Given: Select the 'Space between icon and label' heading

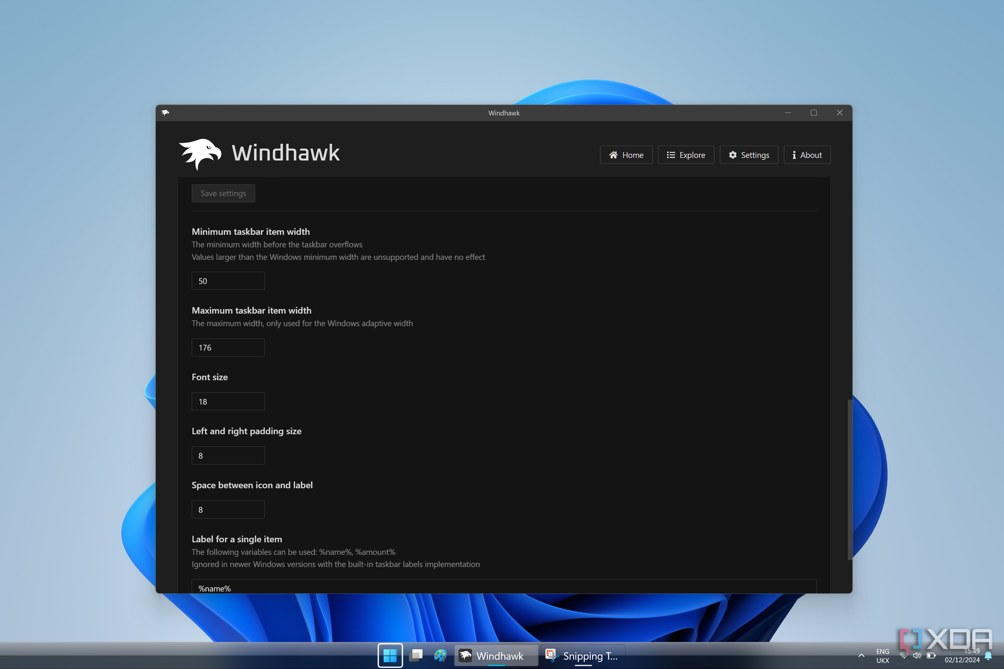Looking at the screenshot, I should tap(252, 485).
